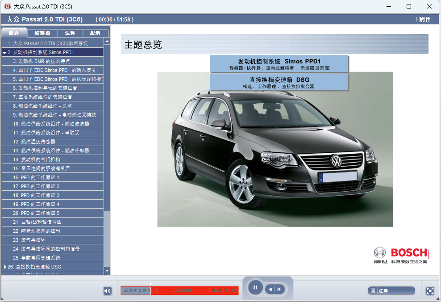The image size is (441, 302).
Task: Open slide 12 燃油温度传感器
Action: click(53, 142)
